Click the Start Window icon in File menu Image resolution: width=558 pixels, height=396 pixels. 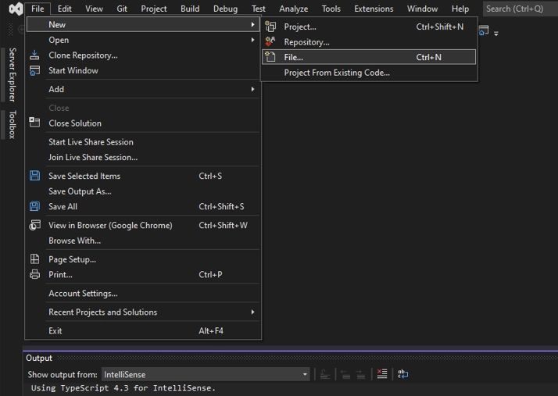(x=34, y=70)
